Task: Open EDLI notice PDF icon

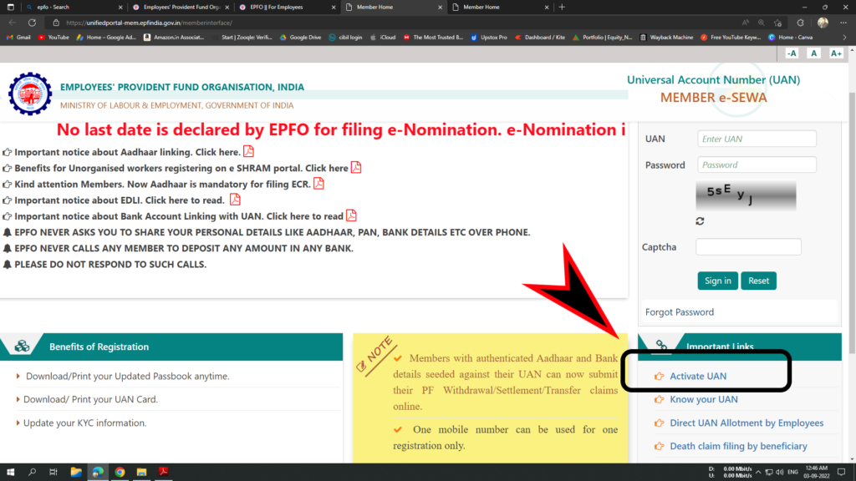Action: coord(235,199)
